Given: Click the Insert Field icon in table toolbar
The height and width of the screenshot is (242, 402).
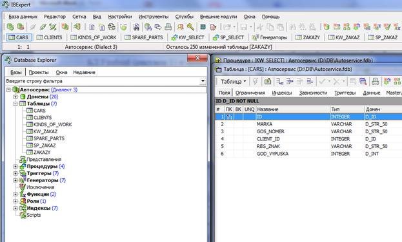Looking at the screenshot, I should click(290, 81).
